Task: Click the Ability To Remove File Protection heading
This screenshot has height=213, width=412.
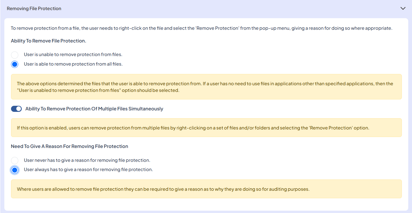Action: 48,41
